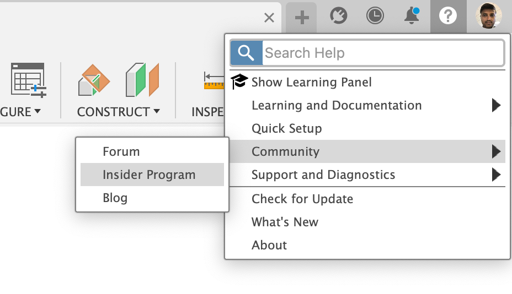Expand the Community submenu arrow
512x294 pixels.
pyautogui.click(x=497, y=151)
